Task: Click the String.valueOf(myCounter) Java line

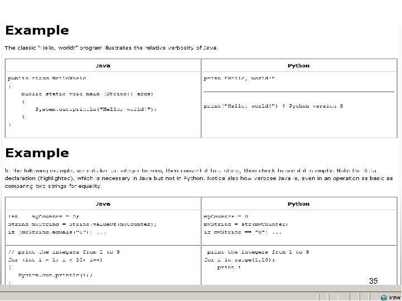Action: click(82, 224)
